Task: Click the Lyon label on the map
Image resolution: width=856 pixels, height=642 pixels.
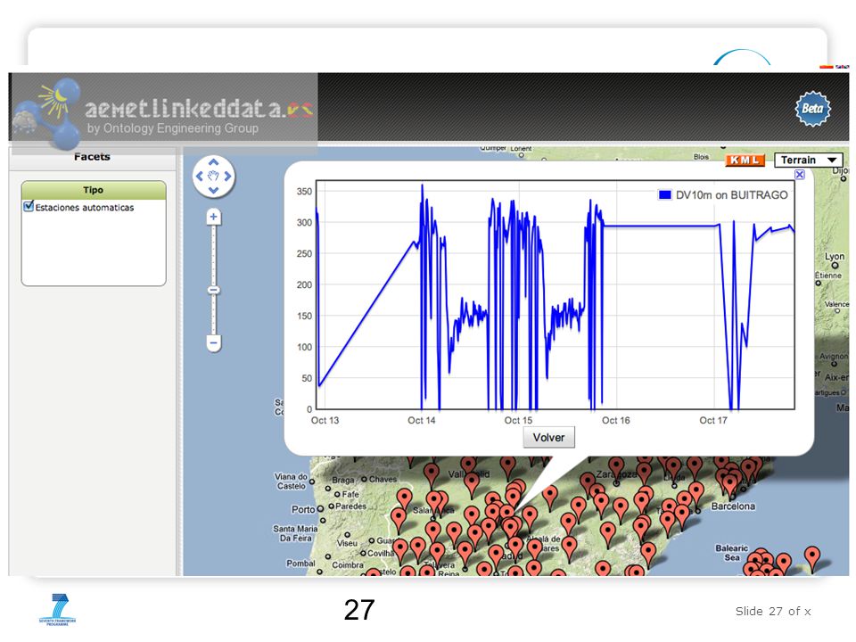Action: pyautogui.click(x=835, y=257)
